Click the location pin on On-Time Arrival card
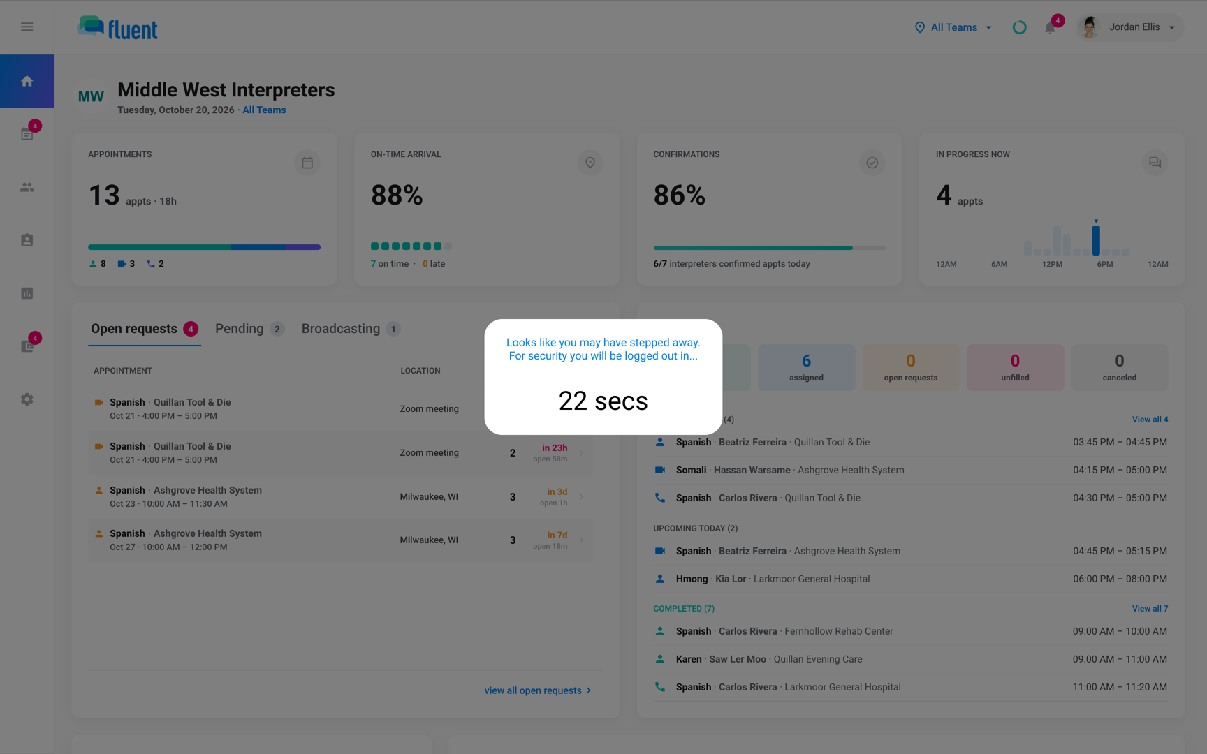 [x=590, y=163]
